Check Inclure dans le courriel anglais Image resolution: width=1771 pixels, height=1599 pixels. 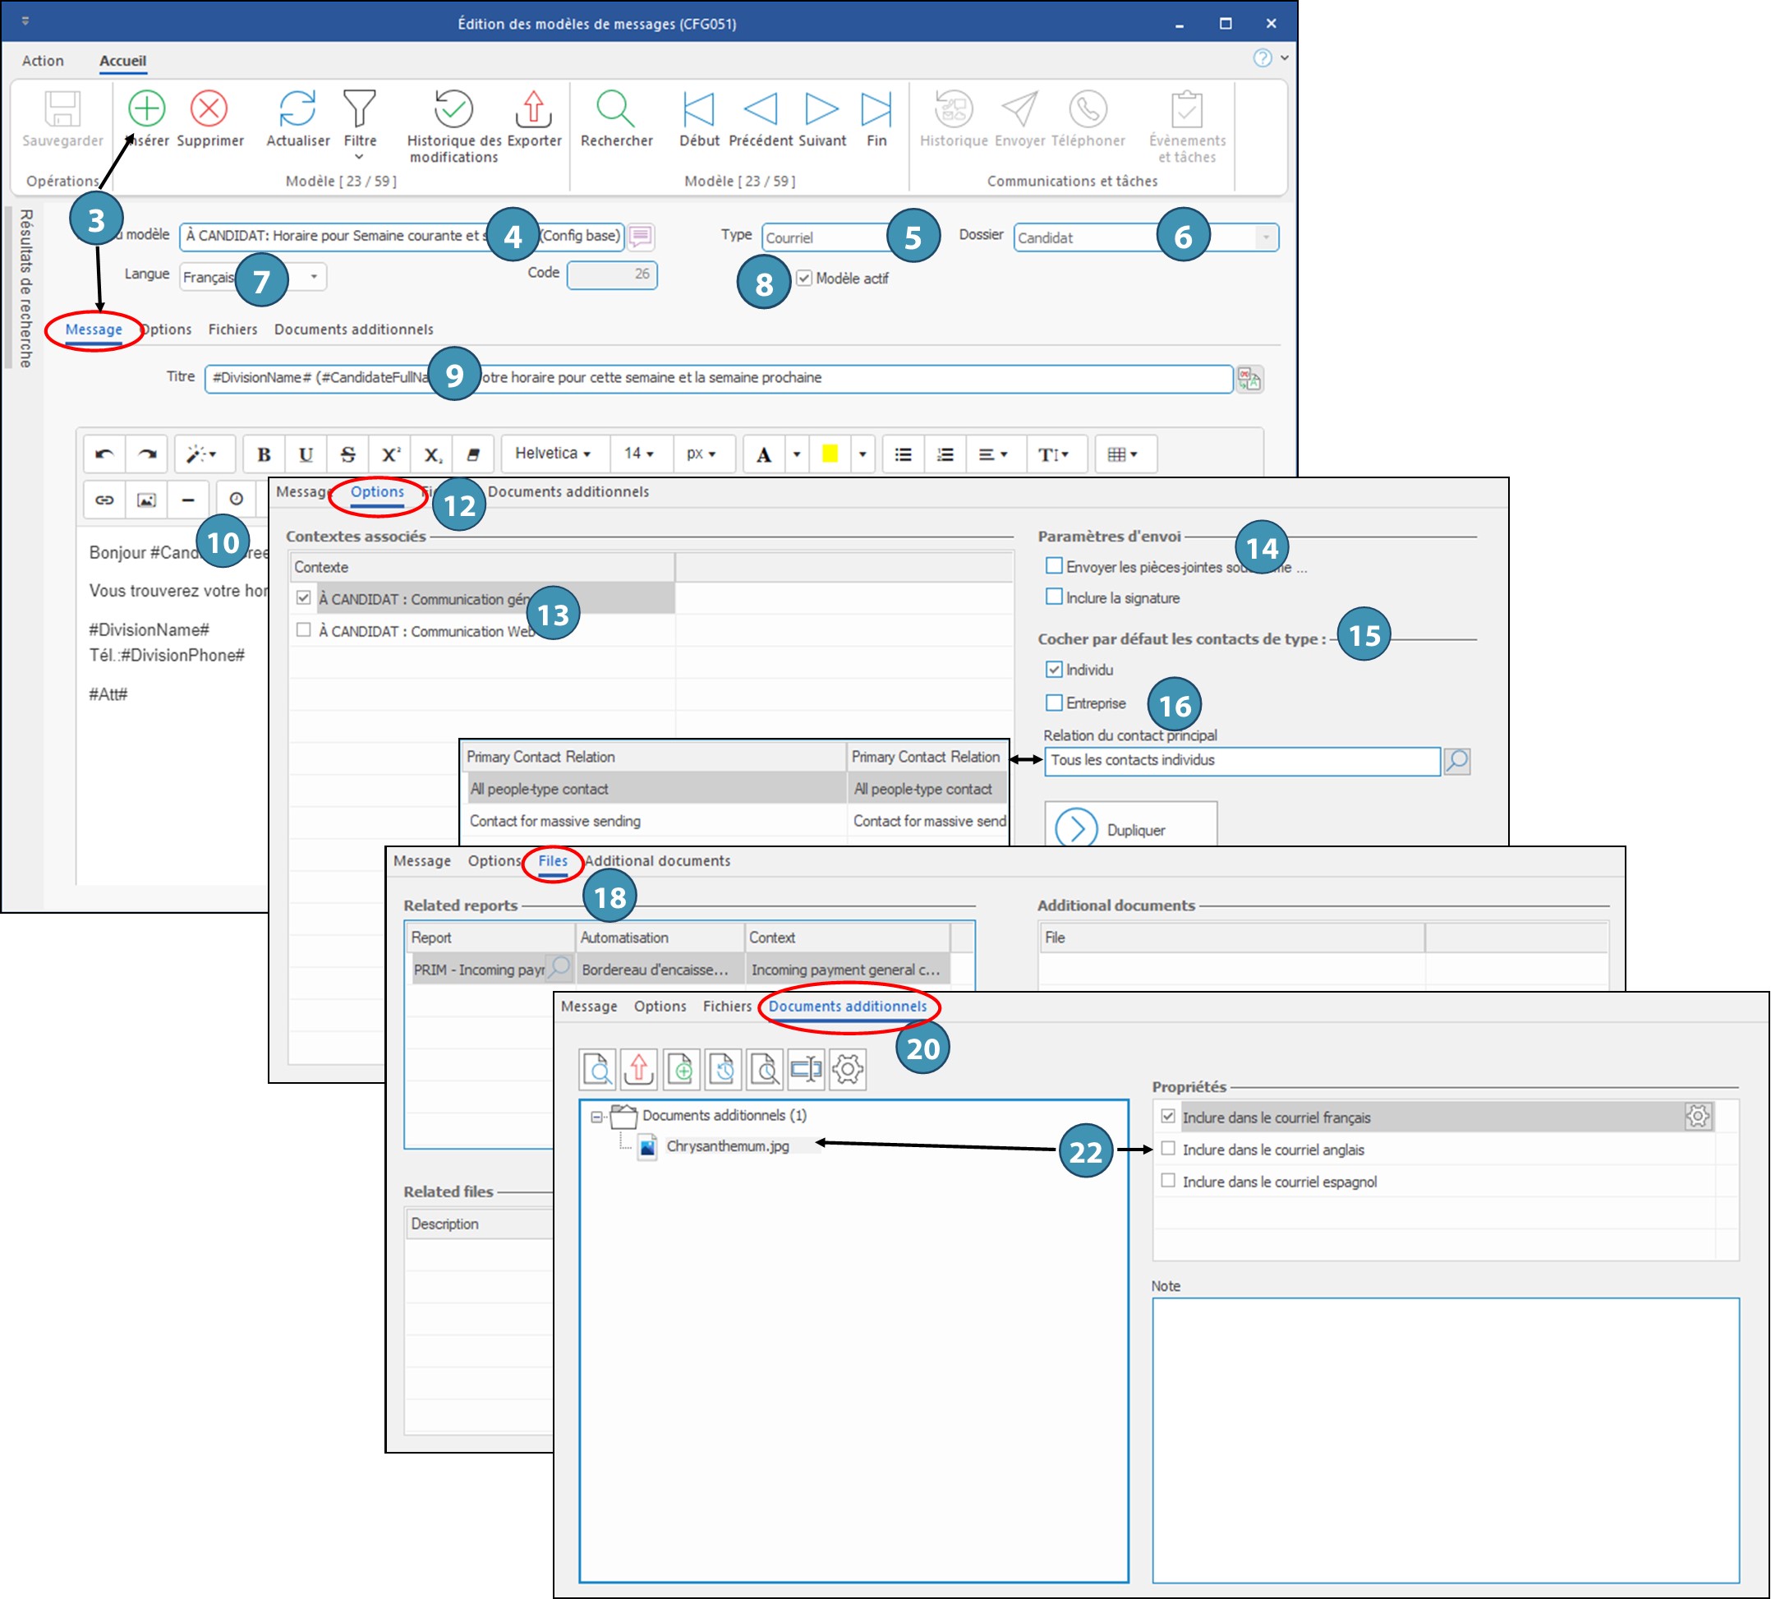coord(1167,1148)
